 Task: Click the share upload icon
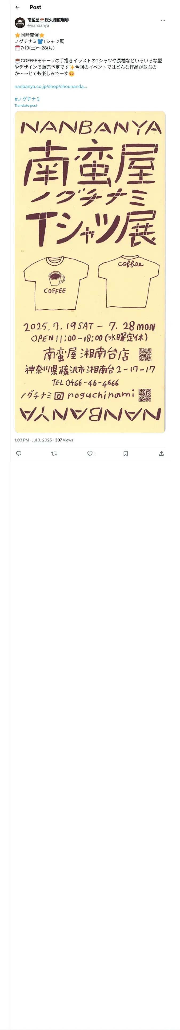(161, 453)
